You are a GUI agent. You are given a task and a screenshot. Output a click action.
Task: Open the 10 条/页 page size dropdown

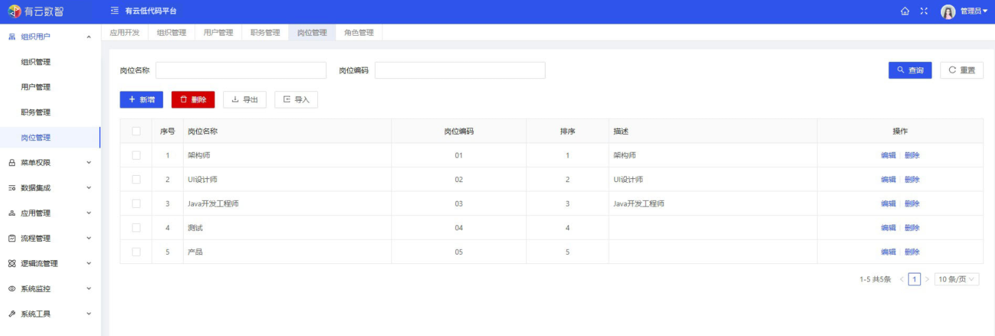[956, 280]
